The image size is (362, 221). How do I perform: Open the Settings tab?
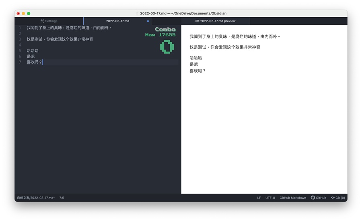pyautogui.click(x=49, y=21)
